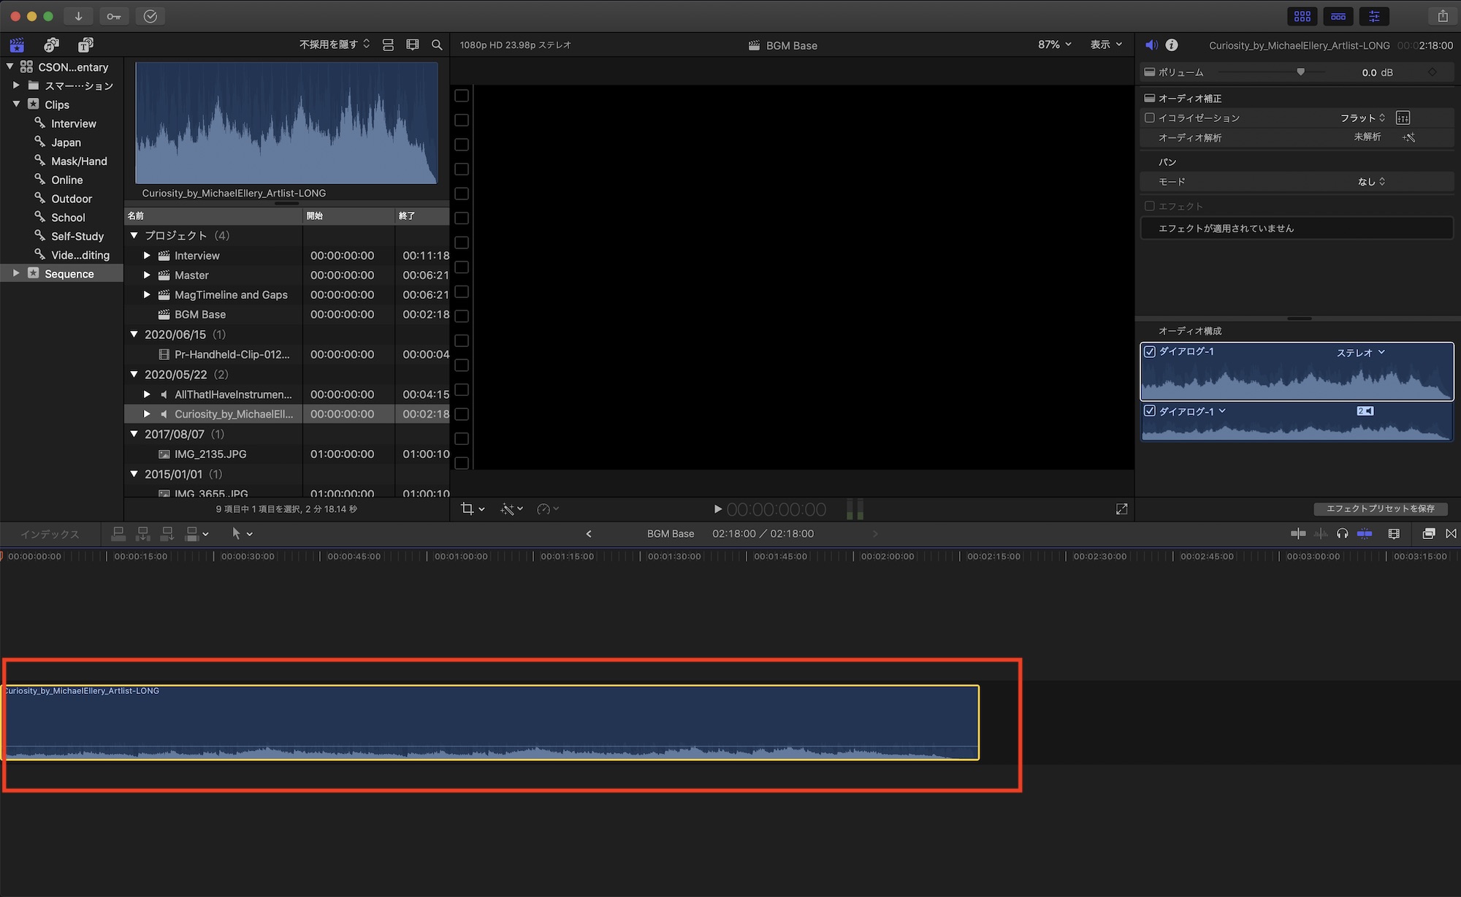Screen dimensions: 1461x897
Task: Open the keyword editor key icon
Action: pos(114,16)
